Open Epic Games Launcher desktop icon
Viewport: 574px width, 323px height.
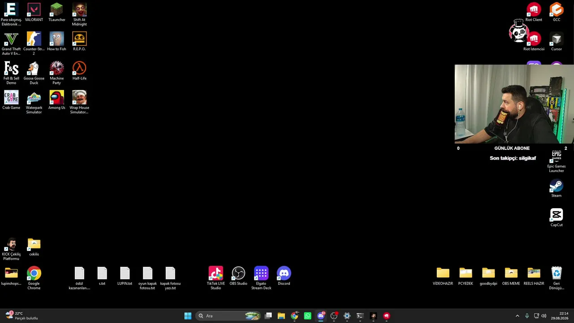pos(557,161)
